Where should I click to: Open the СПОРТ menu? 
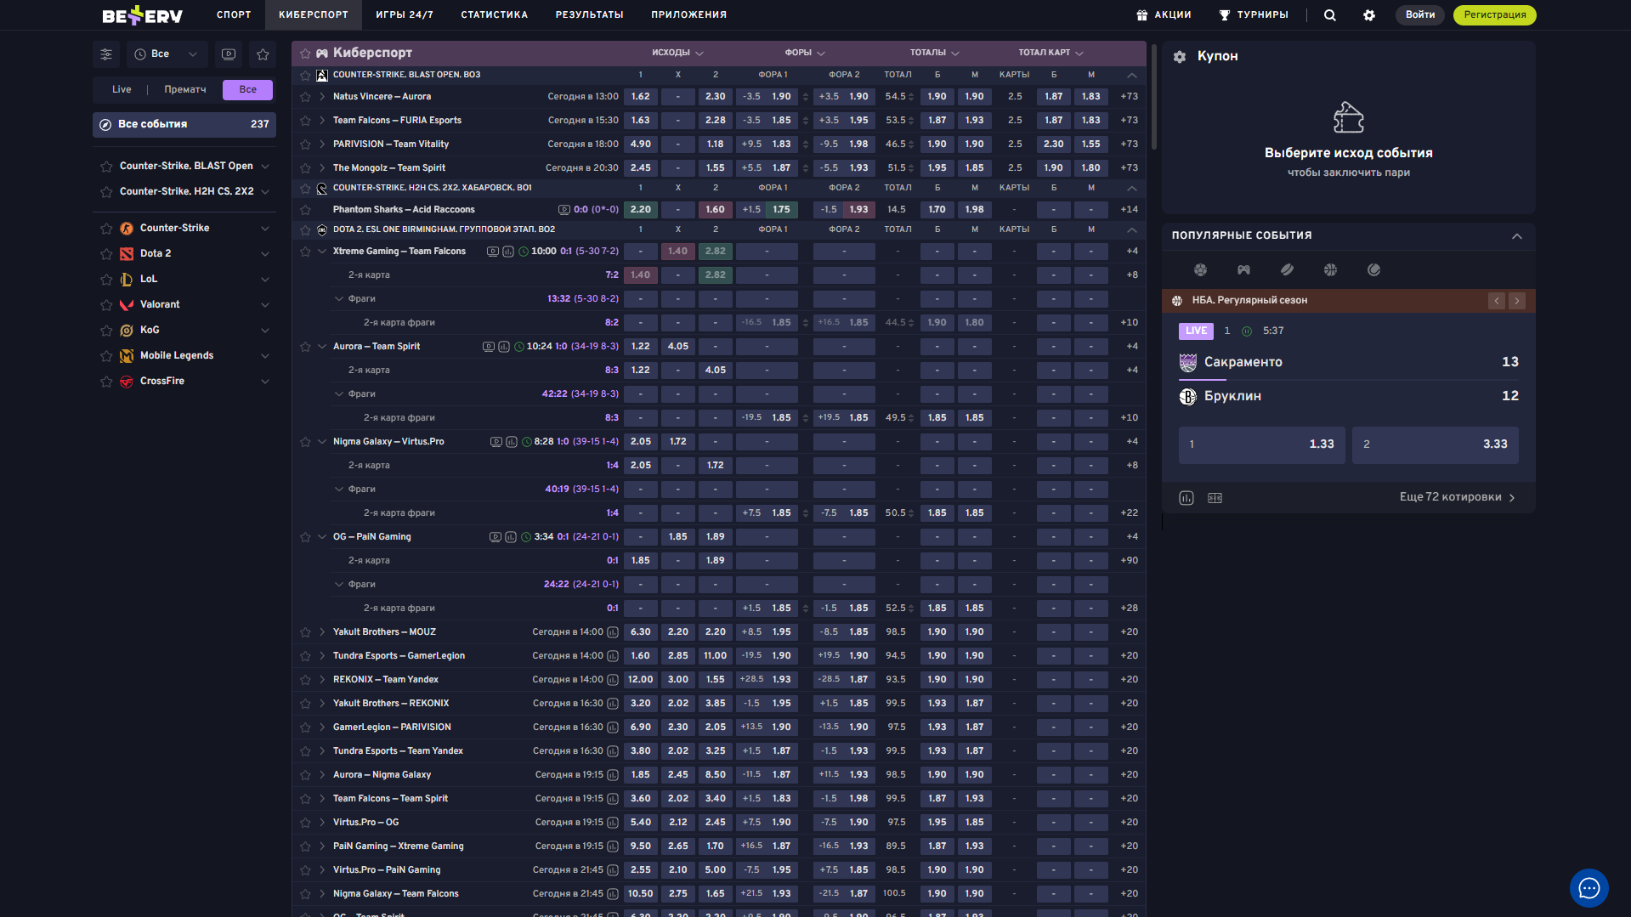[234, 15]
